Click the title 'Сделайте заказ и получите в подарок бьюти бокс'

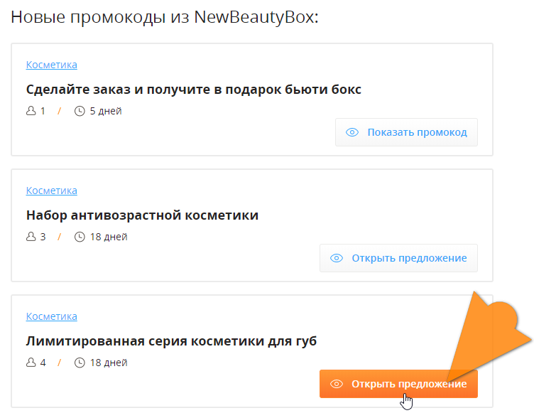pyautogui.click(x=193, y=90)
